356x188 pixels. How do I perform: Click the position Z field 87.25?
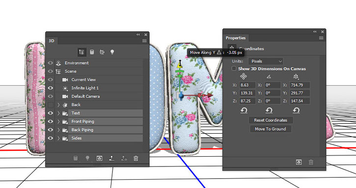[x=247, y=101]
